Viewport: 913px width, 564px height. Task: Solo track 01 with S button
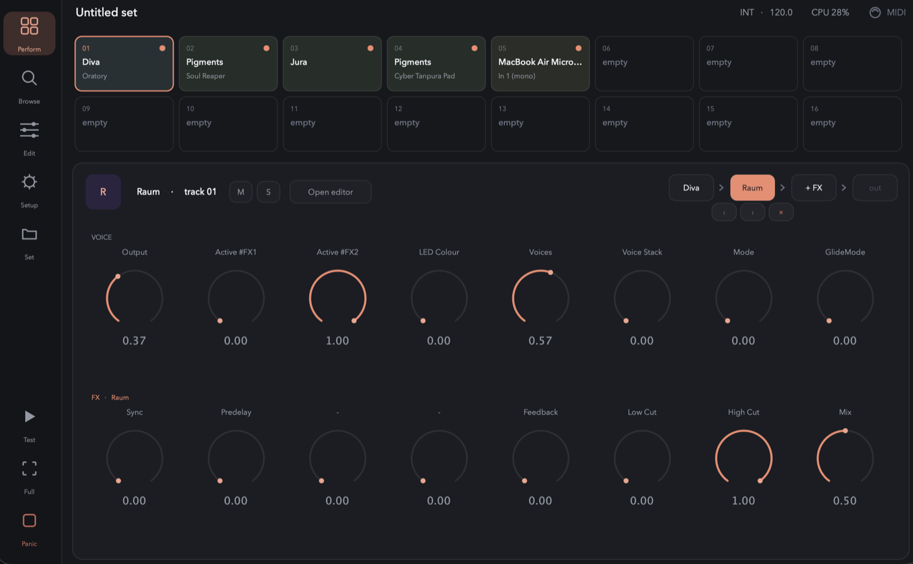pyautogui.click(x=268, y=192)
